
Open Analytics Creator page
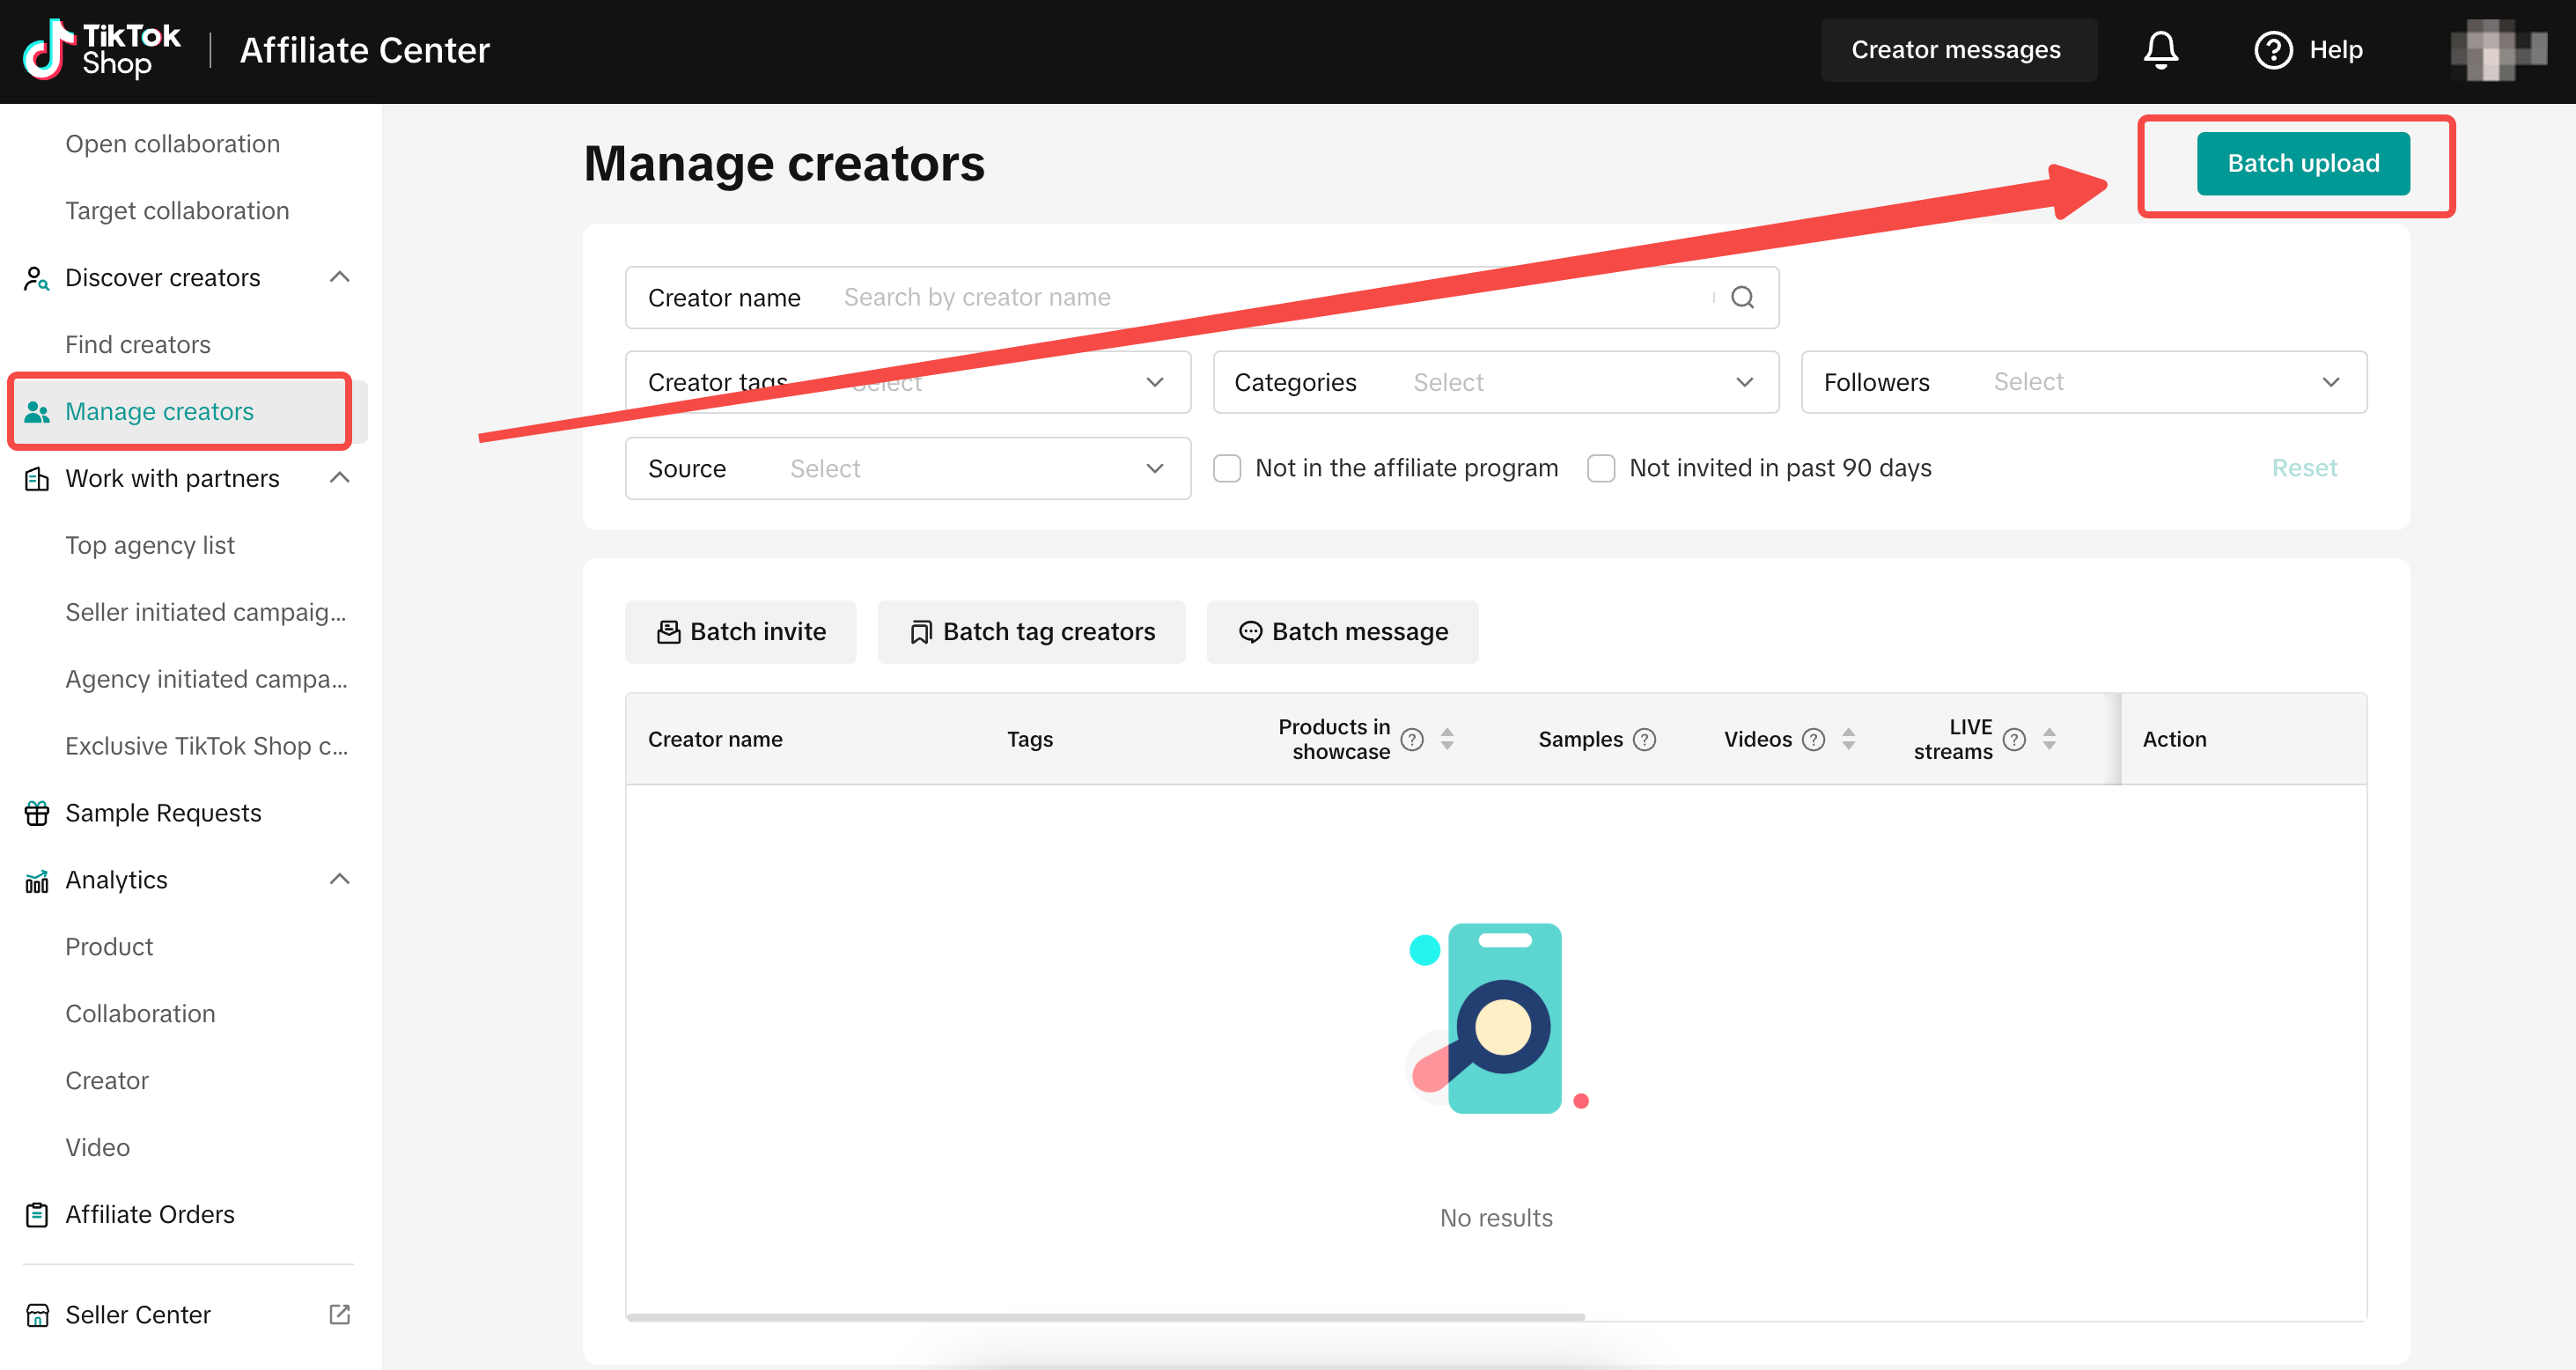click(107, 1081)
